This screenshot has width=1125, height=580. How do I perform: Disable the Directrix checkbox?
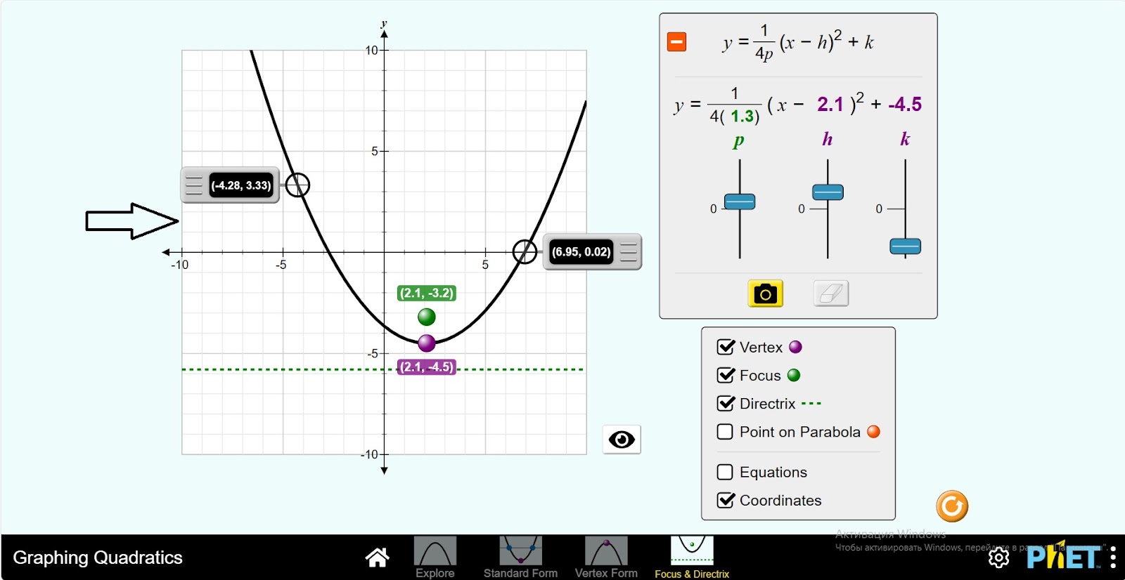pyautogui.click(x=726, y=404)
